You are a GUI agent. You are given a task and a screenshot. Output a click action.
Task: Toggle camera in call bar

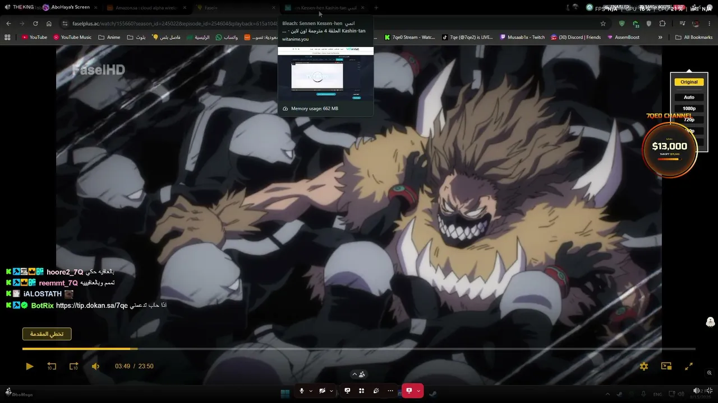322,391
